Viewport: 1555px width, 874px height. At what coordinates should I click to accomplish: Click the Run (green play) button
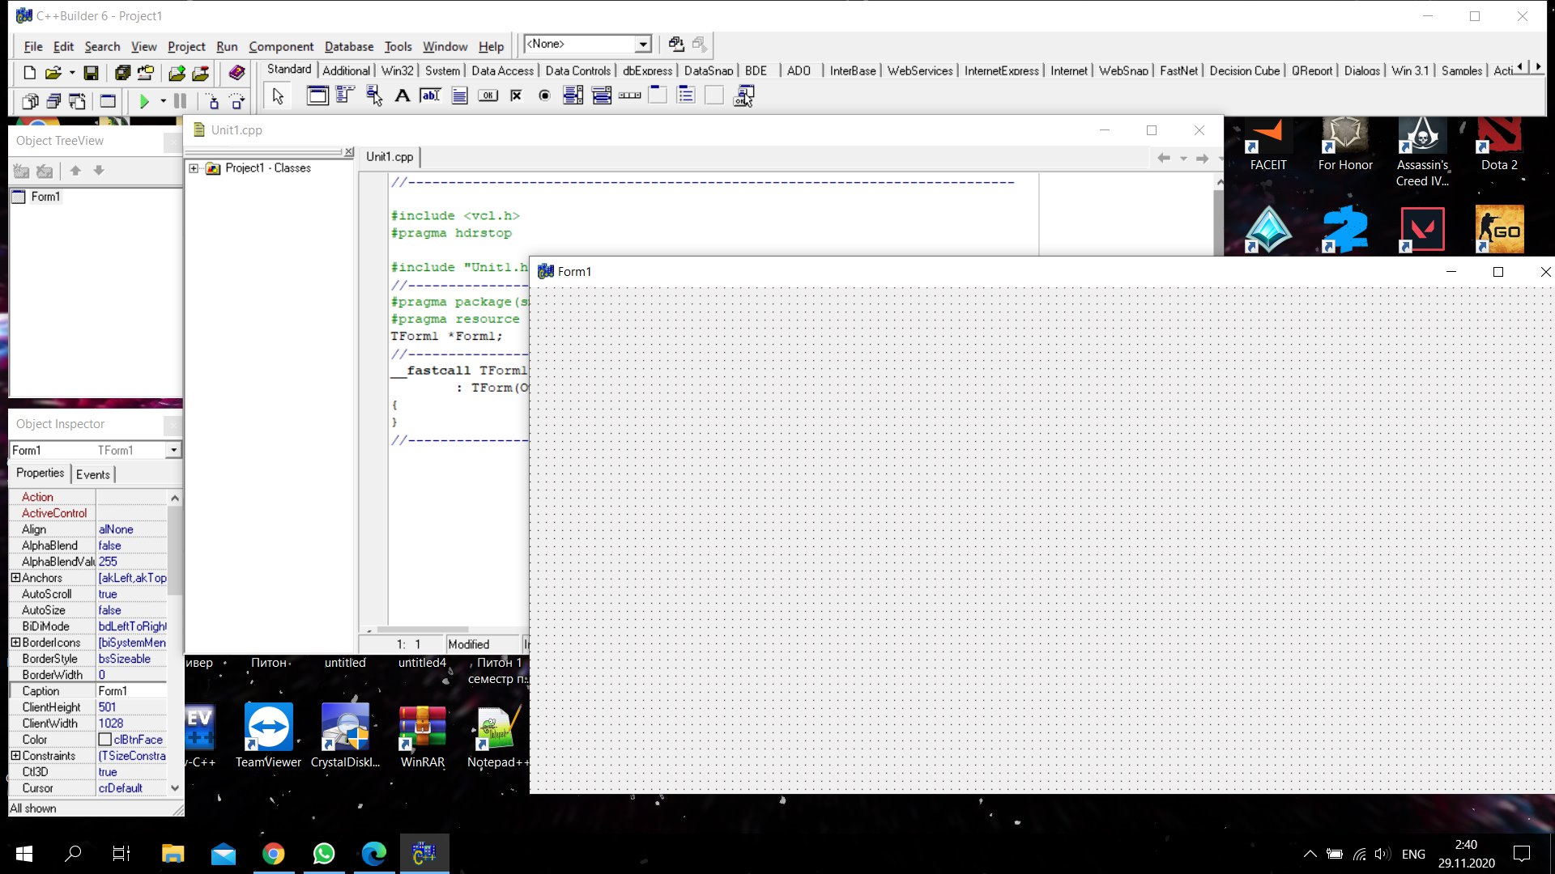(144, 101)
